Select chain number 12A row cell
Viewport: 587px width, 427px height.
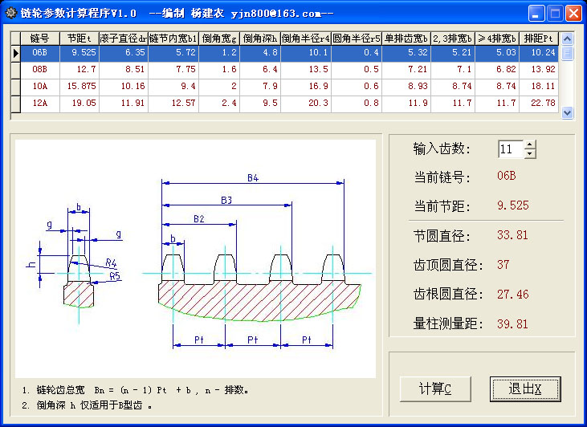click(40, 104)
